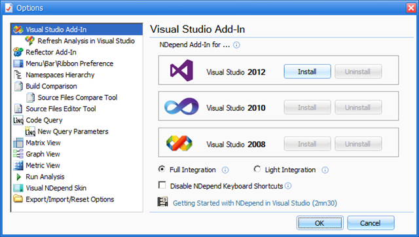
Task: Click the Visual Studio 2008 colorful logo
Action: point(179,143)
